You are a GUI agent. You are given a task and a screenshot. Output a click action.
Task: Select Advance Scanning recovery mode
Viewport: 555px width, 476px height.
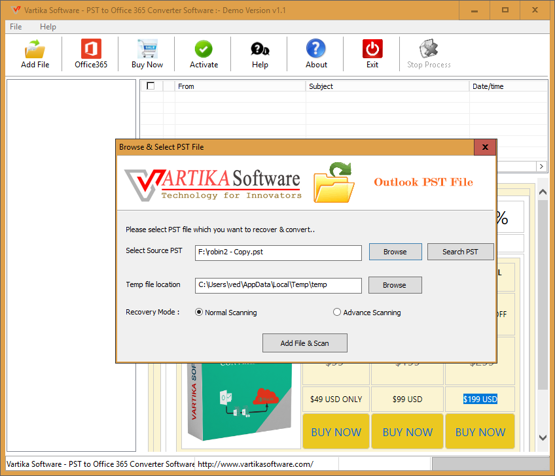click(336, 313)
